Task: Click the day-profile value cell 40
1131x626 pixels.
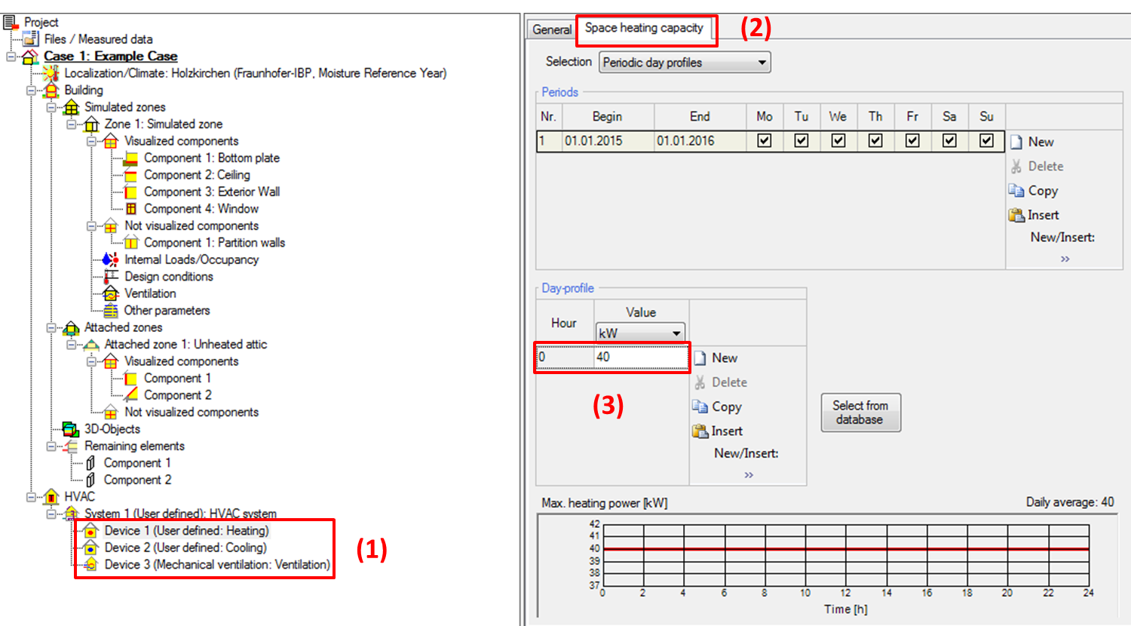Action: pos(641,357)
